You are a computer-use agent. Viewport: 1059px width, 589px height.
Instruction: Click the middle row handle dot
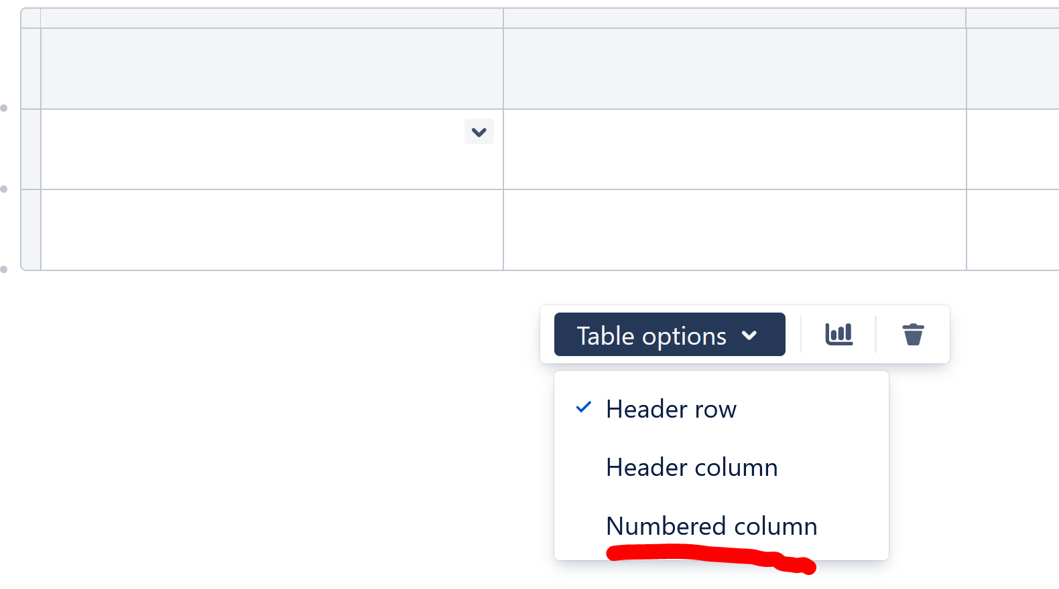(x=5, y=189)
